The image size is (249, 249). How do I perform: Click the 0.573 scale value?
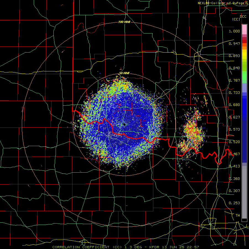[x=234, y=129]
